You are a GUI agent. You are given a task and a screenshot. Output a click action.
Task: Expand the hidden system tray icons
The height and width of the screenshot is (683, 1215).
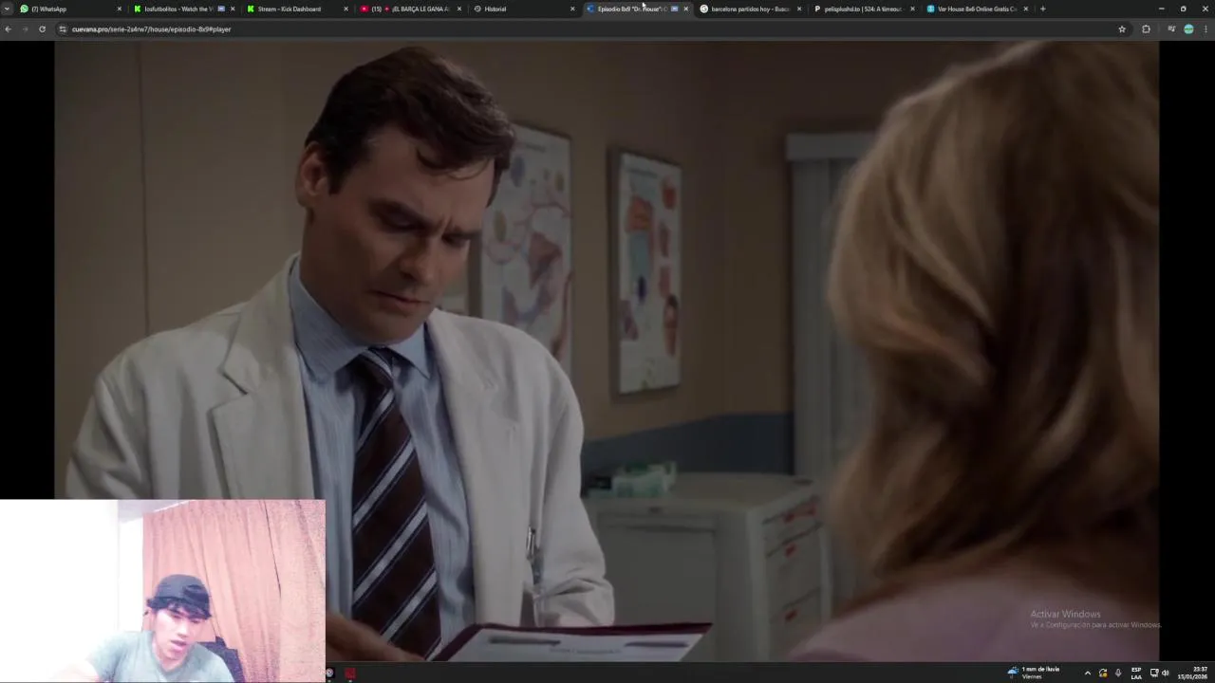coord(1088,673)
